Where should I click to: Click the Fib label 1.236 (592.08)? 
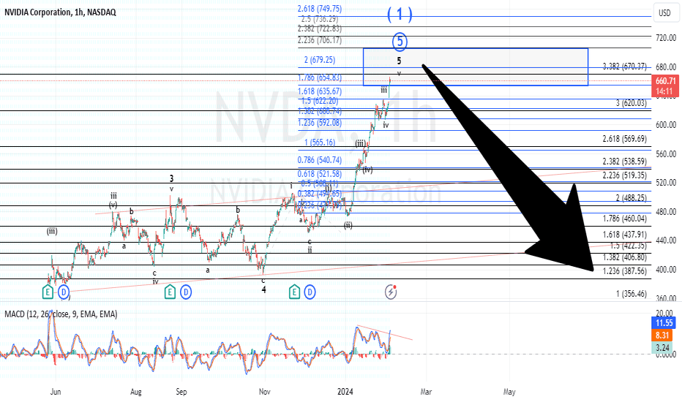pyautogui.click(x=320, y=123)
